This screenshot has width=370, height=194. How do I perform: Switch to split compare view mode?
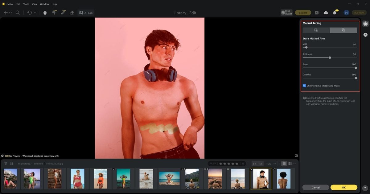(x=290, y=164)
